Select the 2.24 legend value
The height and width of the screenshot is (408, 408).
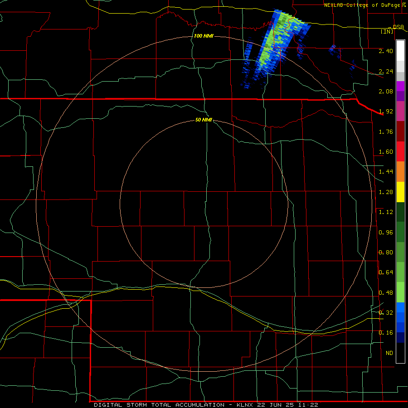[x=386, y=71]
